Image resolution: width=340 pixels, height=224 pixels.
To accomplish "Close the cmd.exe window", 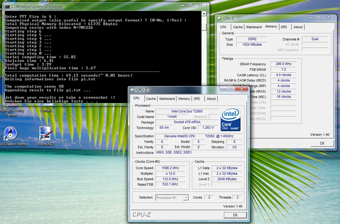I will coord(201,5).
